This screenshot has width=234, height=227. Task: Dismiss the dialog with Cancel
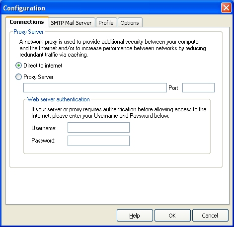point(210,216)
